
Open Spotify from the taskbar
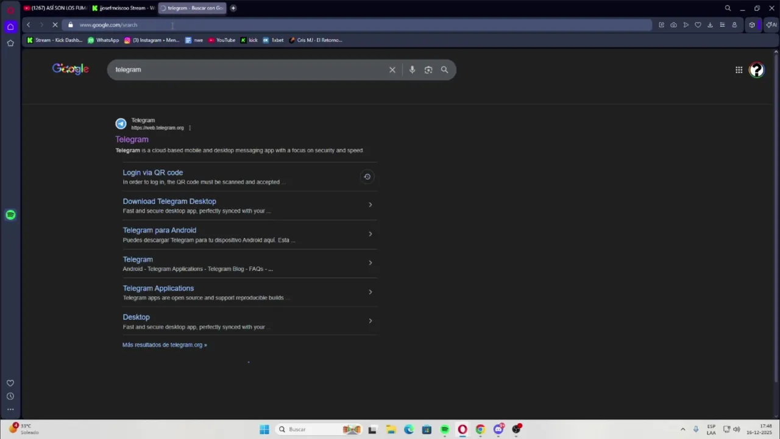445,429
